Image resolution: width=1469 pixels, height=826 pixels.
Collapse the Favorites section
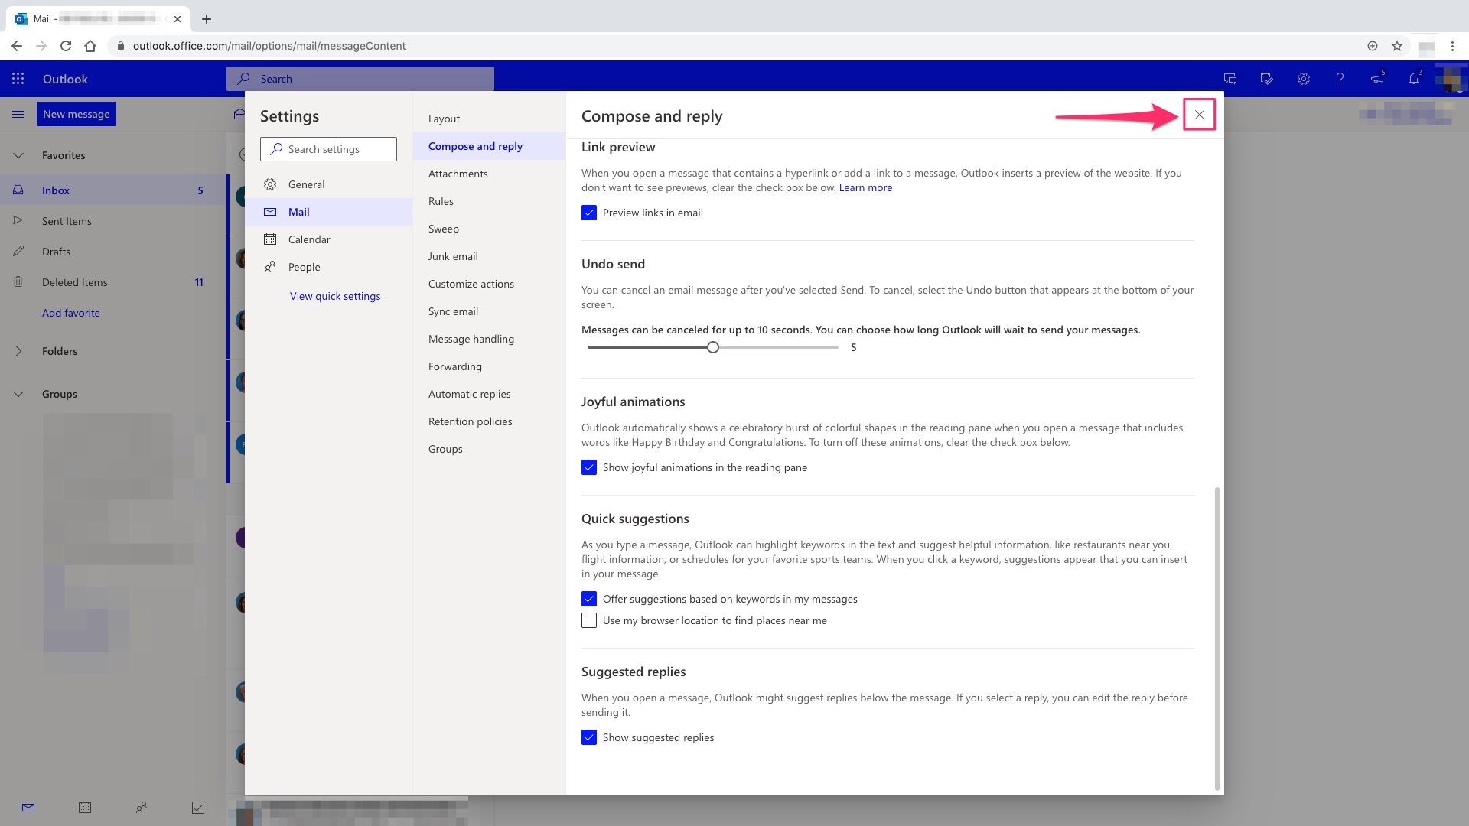click(18, 155)
